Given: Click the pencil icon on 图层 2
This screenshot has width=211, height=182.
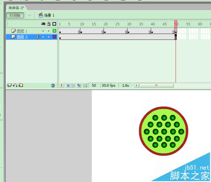Looking at the screenshot, I should pos(38,37).
